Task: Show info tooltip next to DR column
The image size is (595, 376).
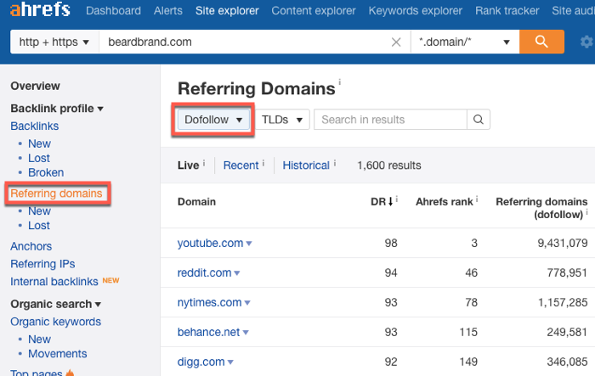Action: point(397,199)
